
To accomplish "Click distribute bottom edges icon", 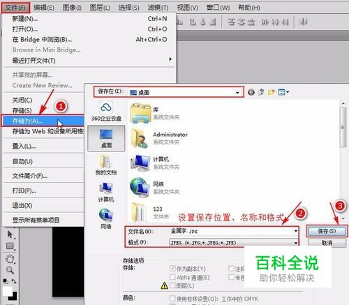I will [x=251, y=22].
